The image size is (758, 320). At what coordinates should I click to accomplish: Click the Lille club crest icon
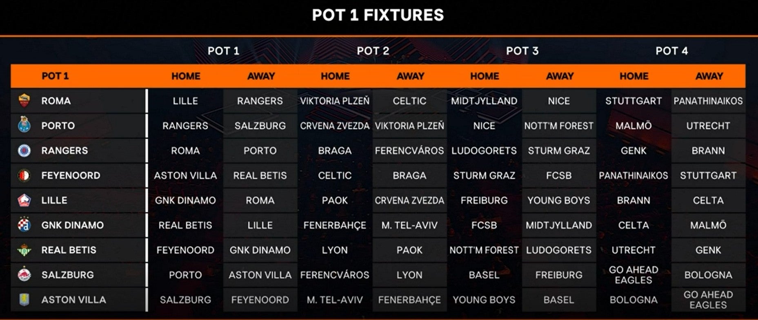coord(24,200)
